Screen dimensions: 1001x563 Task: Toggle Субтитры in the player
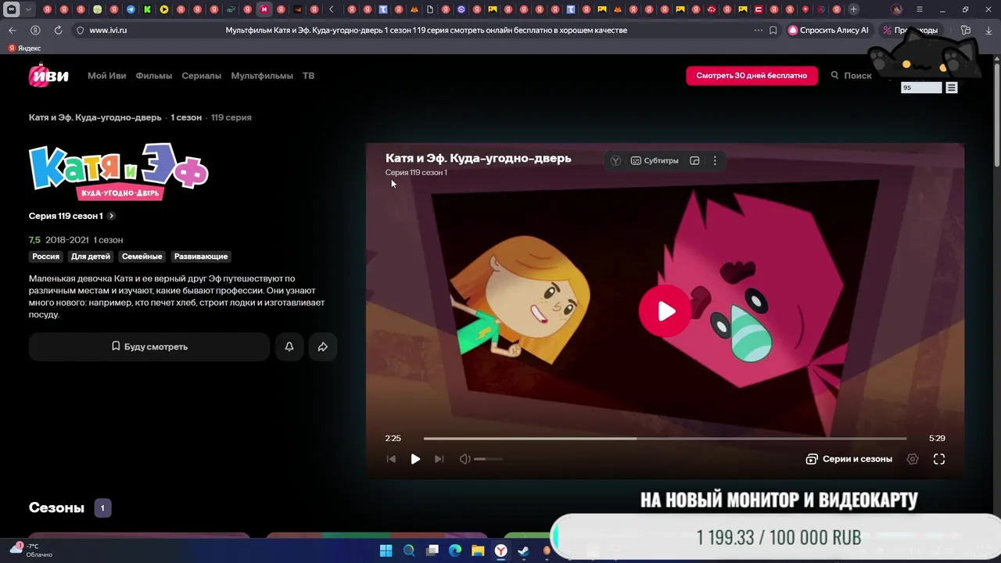[x=655, y=160]
